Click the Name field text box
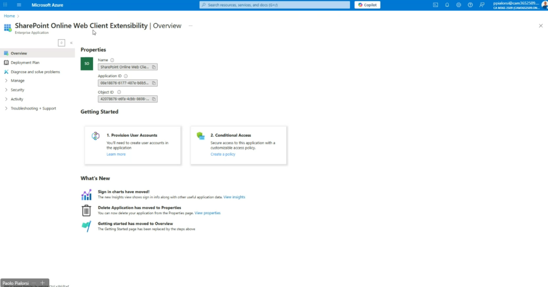The height and width of the screenshot is (287, 548). click(127, 67)
